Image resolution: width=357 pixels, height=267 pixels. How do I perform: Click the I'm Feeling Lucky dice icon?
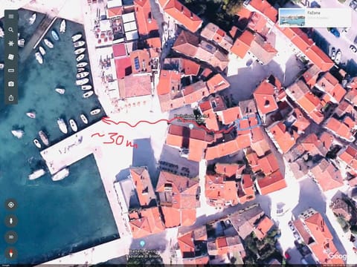click(x=11, y=57)
